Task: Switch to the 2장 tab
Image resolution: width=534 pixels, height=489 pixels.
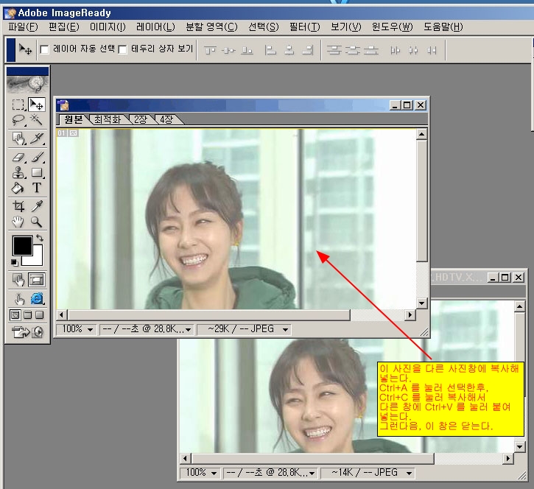Action: pyautogui.click(x=140, y=119)
